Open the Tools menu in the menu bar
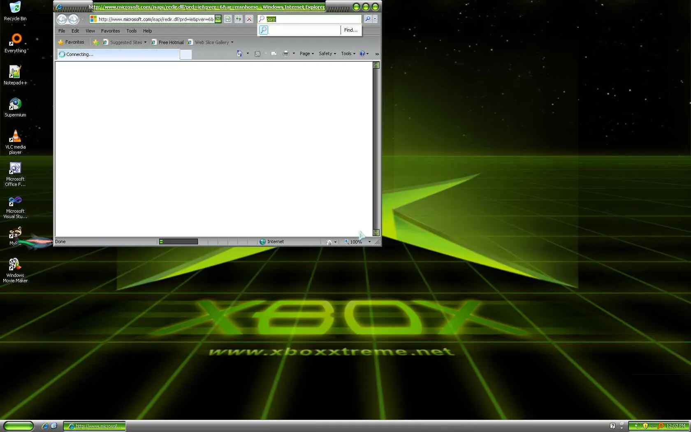Image resolution: width=691 pixels, height=432 pixels. coord(132,31)
